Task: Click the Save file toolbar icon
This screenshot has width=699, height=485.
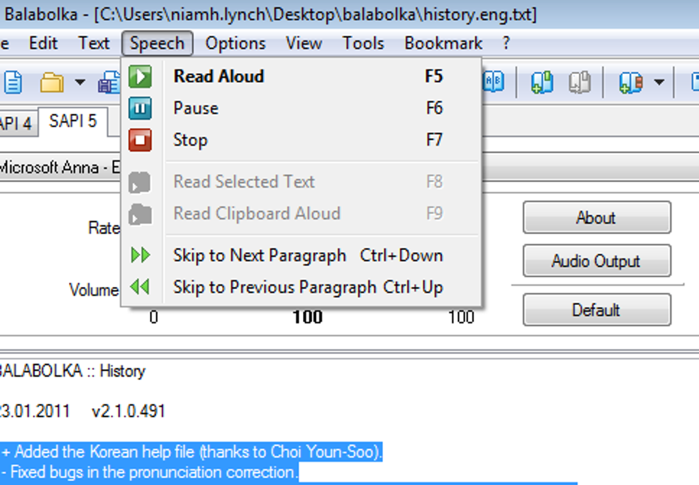Action: 109,82
